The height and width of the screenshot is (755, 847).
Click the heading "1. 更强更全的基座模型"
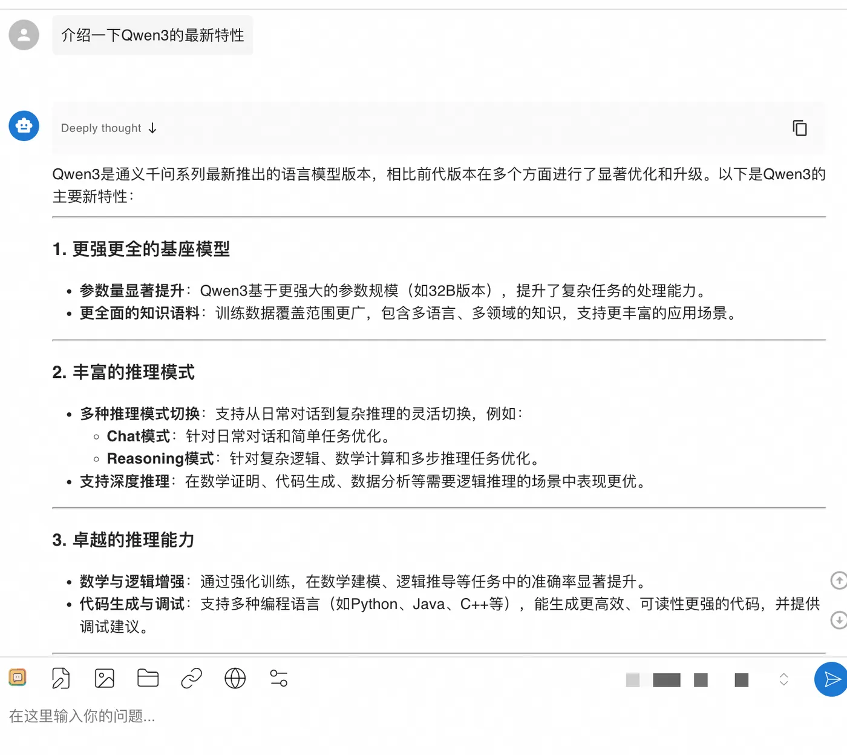[x=141, y=249]
